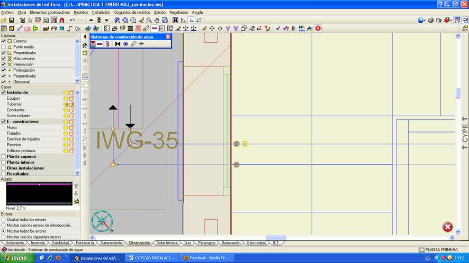Screen dimensions: 469x263
Task: Click the red error circle in drawing corner
Action: pyautogui.click(x=447, y=227)
